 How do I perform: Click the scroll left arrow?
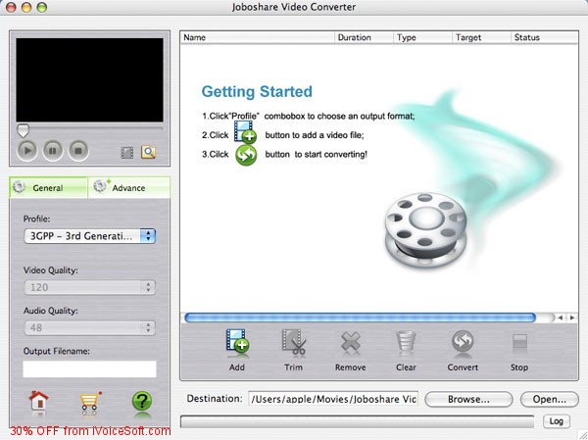tap(561, 318)
